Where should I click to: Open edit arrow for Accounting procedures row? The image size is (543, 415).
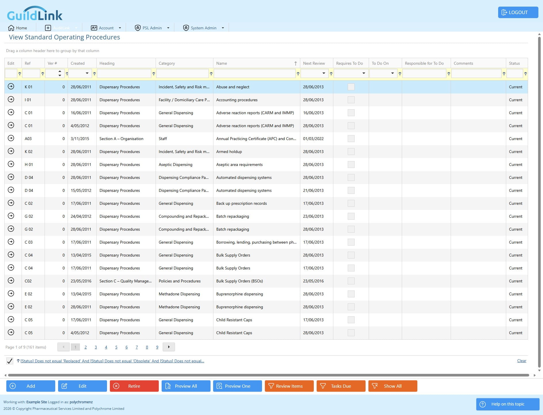(x=11, y=99)
